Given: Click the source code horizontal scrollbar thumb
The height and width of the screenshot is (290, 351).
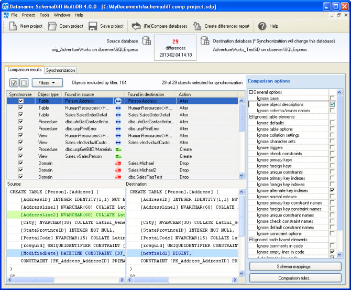Looking at the screenshot, I should click(34, 280).
